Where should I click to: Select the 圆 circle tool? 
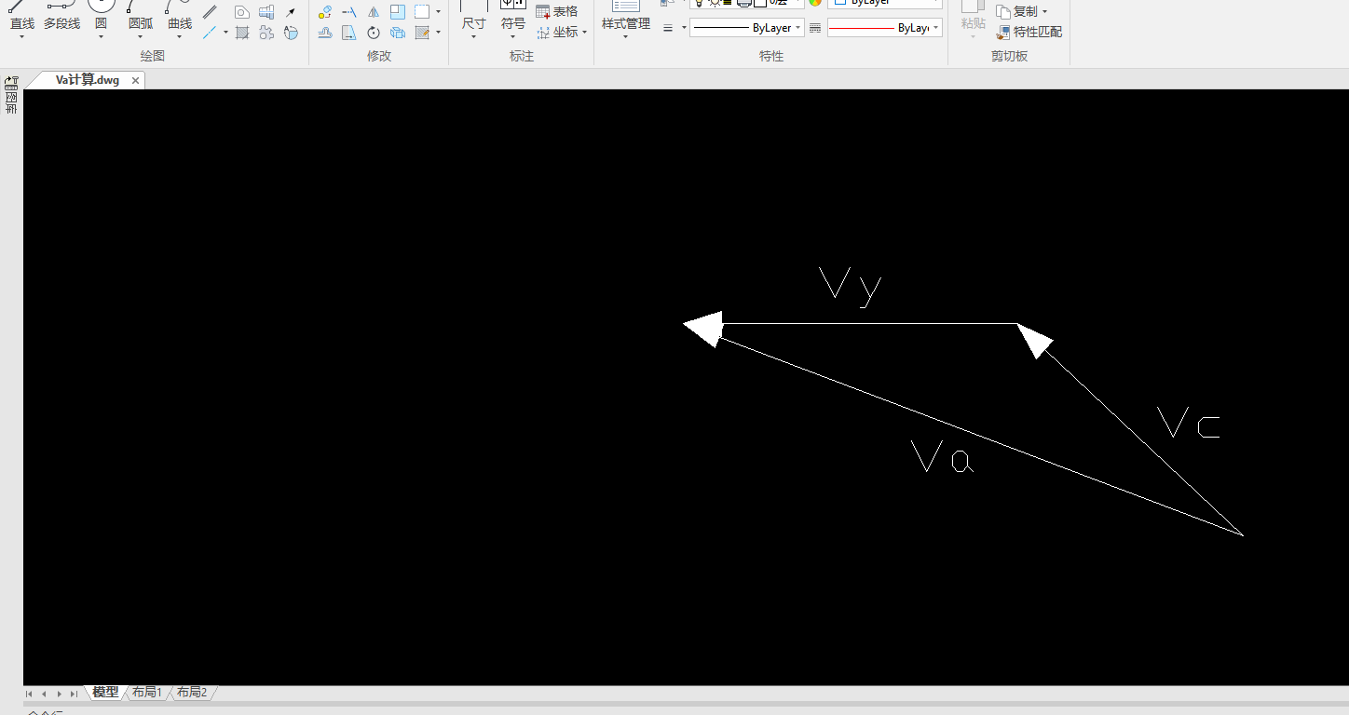coord(101,18)
